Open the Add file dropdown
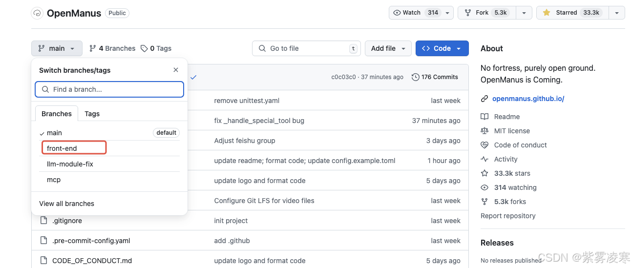 tap(388, 48)
